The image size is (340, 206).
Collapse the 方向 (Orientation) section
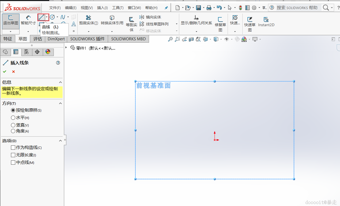coord(60,103)
